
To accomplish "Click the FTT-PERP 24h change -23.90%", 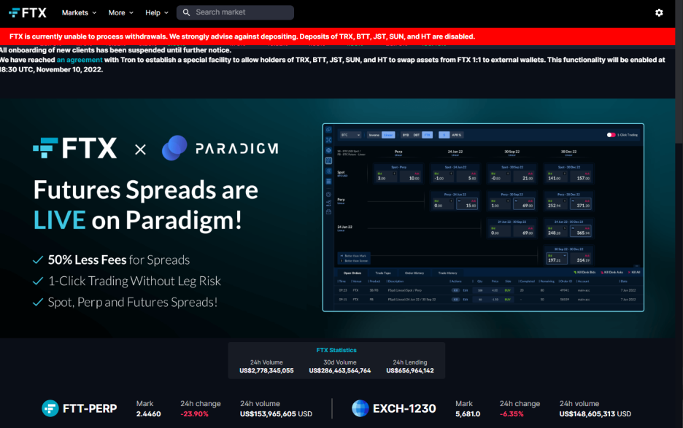I will coord(194,414).
